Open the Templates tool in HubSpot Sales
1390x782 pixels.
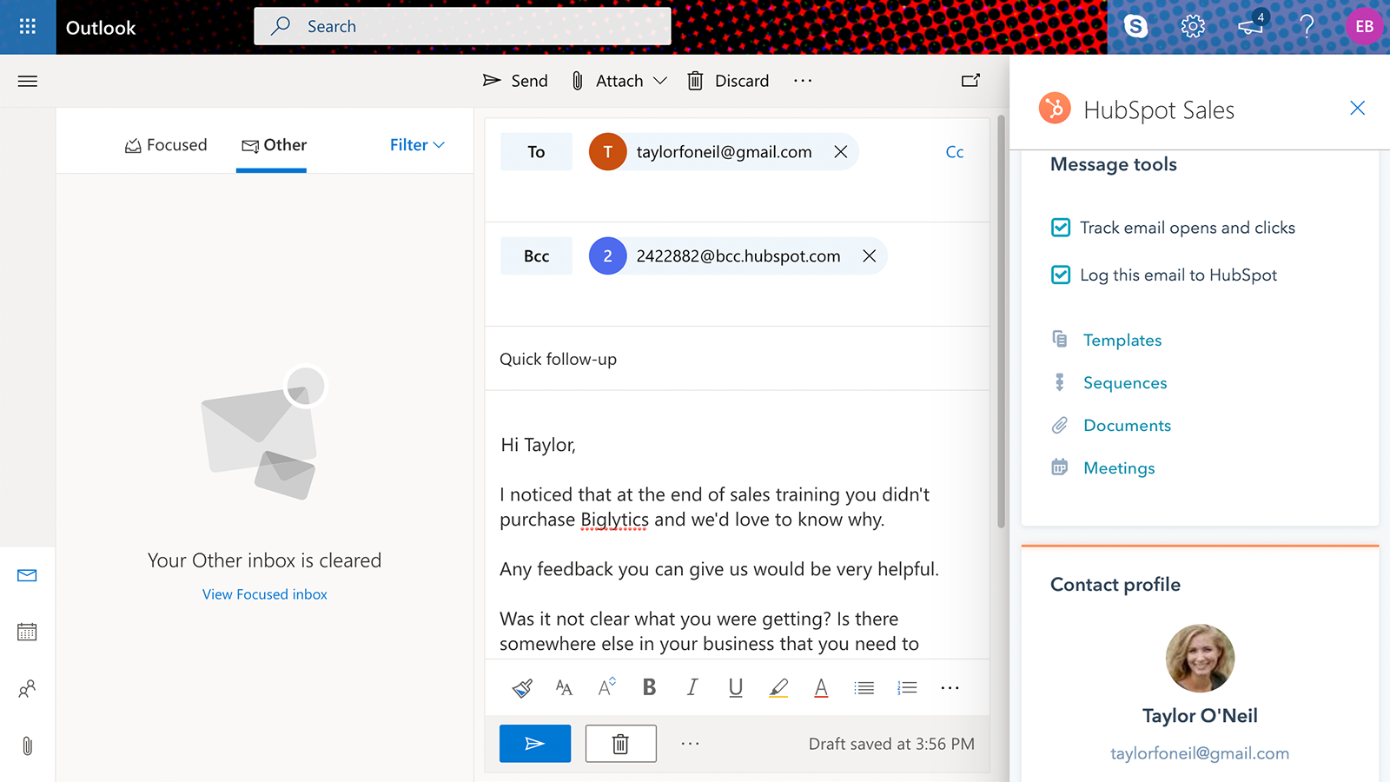point(1122,340)
